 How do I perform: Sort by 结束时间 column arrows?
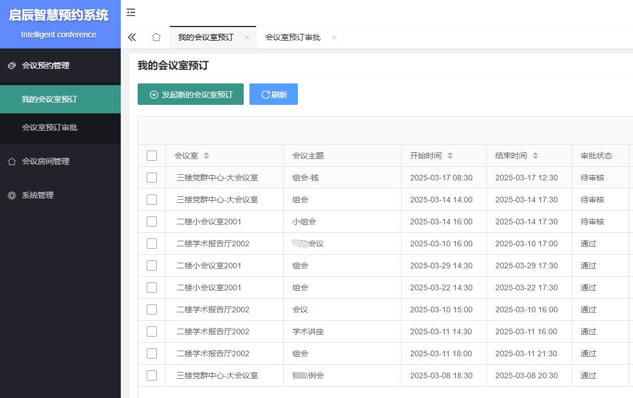(535, 156)
